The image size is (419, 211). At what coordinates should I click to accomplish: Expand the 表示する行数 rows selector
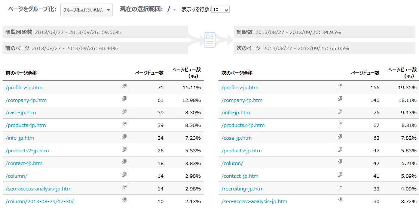coord(220,10)
